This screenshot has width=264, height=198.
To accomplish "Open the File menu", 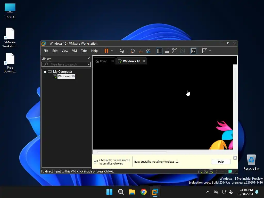I will click(x=46, y=51).
